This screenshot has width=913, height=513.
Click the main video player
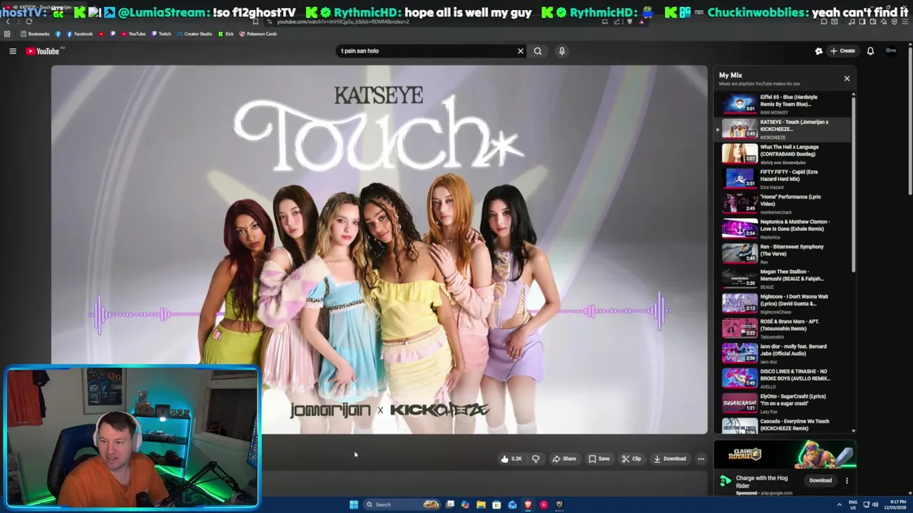click(x=379, y=249)
